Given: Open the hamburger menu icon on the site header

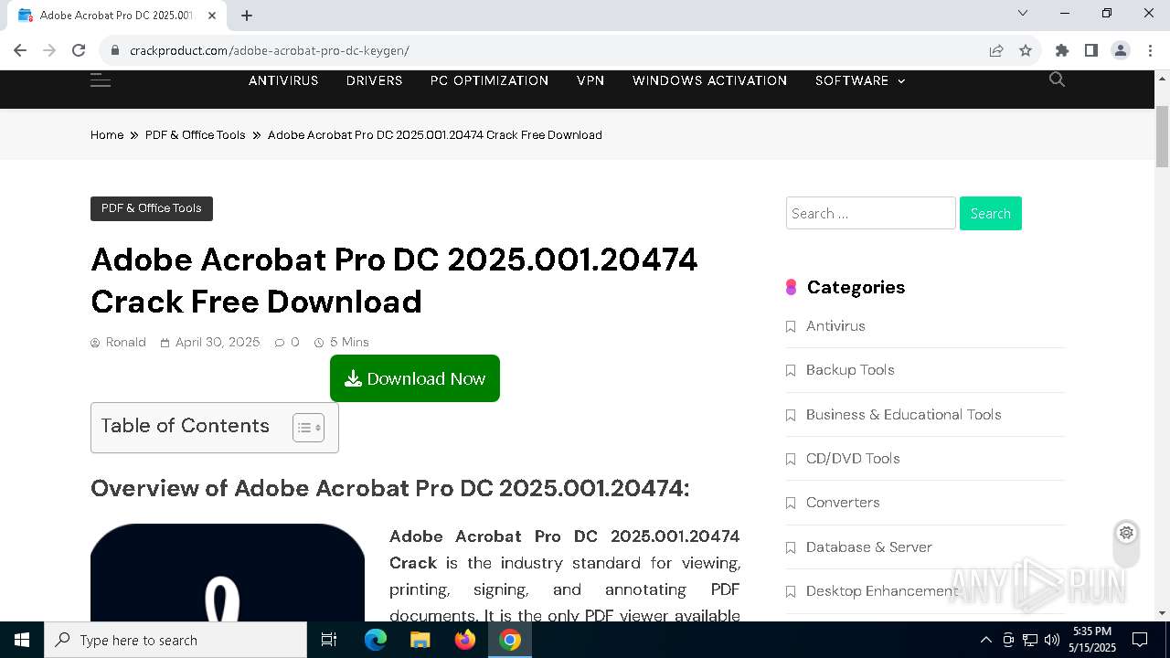Looking at the screenshot, I should pyautogui.click(x=101, y=80).
